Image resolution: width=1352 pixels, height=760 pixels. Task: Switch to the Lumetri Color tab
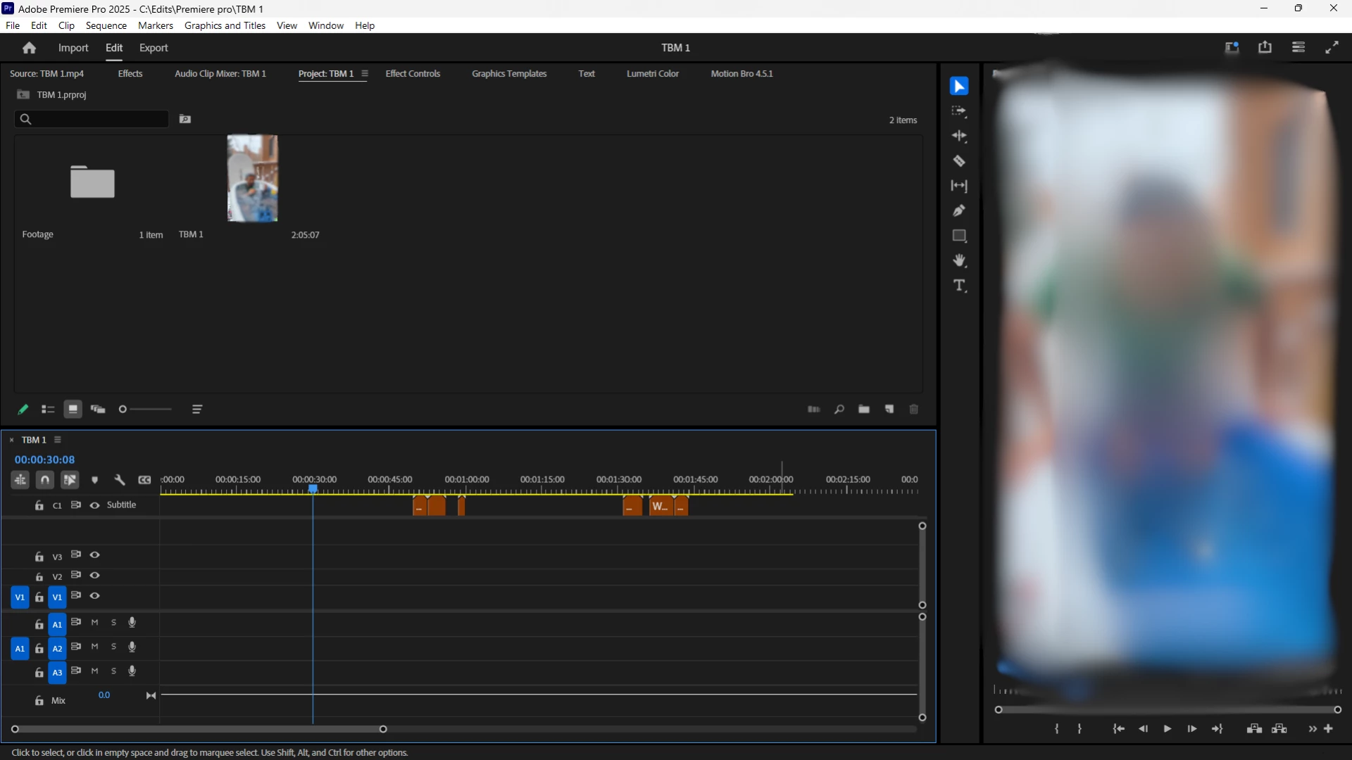click(x=652, y=74)
